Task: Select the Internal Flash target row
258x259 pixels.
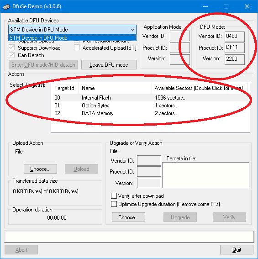Action: 151,98
